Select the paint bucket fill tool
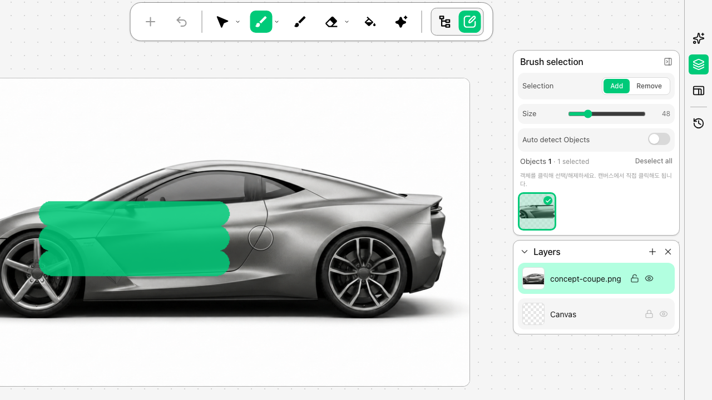 tap(370, 22)
